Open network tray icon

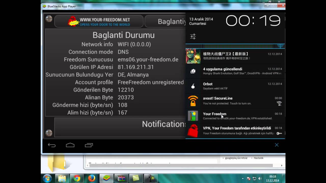254,178
